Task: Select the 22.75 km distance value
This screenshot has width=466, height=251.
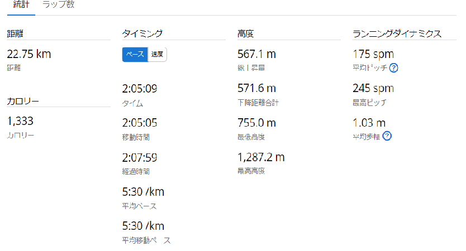Action: click(x=29, y=54)
